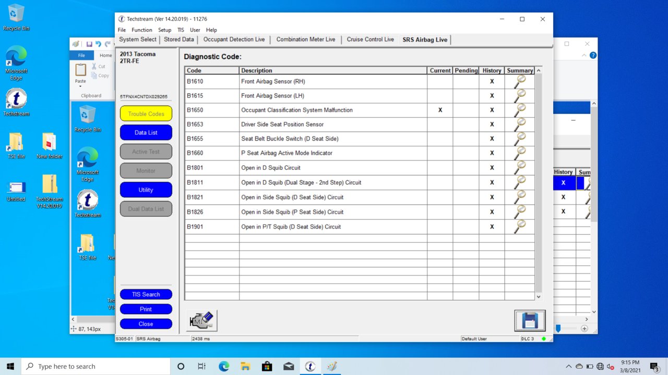
Task: Open the File menu in Techstream
Action: 122,30
